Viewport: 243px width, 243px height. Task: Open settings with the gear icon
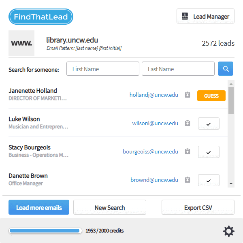pyautogui.click(x=229, y=231)
